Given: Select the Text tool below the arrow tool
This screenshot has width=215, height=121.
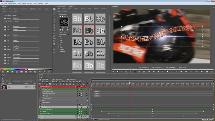Looking at the screenshot, I should [54, 11].
